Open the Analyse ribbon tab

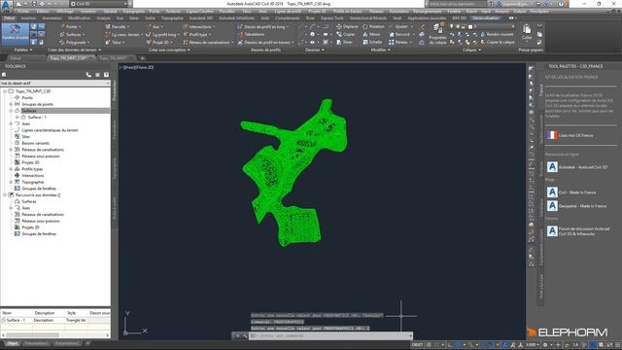point(104,18)
